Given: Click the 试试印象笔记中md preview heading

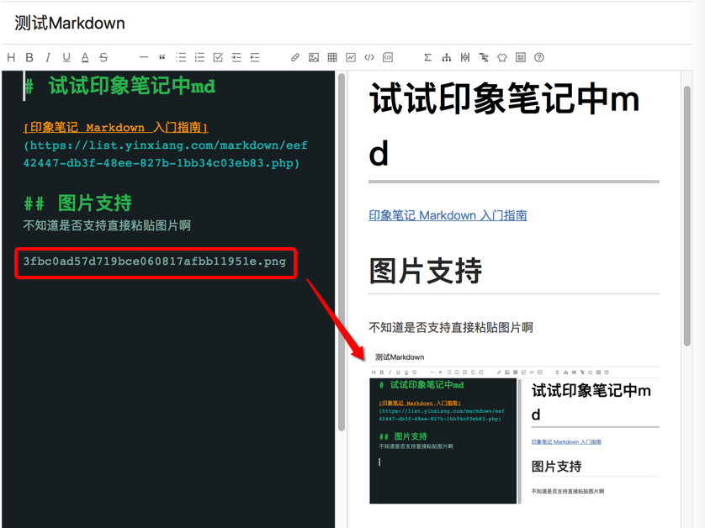Looking at the screenshot, I should 504,125.
